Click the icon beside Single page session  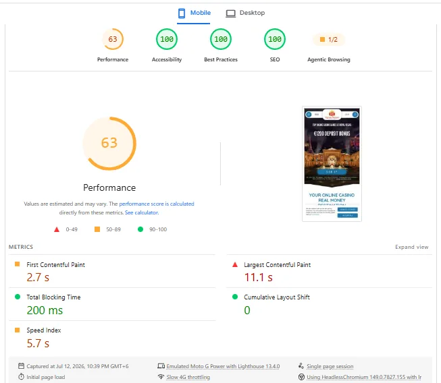pyautogui.click(x=301, y=366)
